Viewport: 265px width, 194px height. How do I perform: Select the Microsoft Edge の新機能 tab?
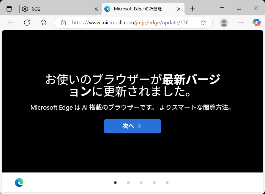pyautogui.click(x=143, y=9)
